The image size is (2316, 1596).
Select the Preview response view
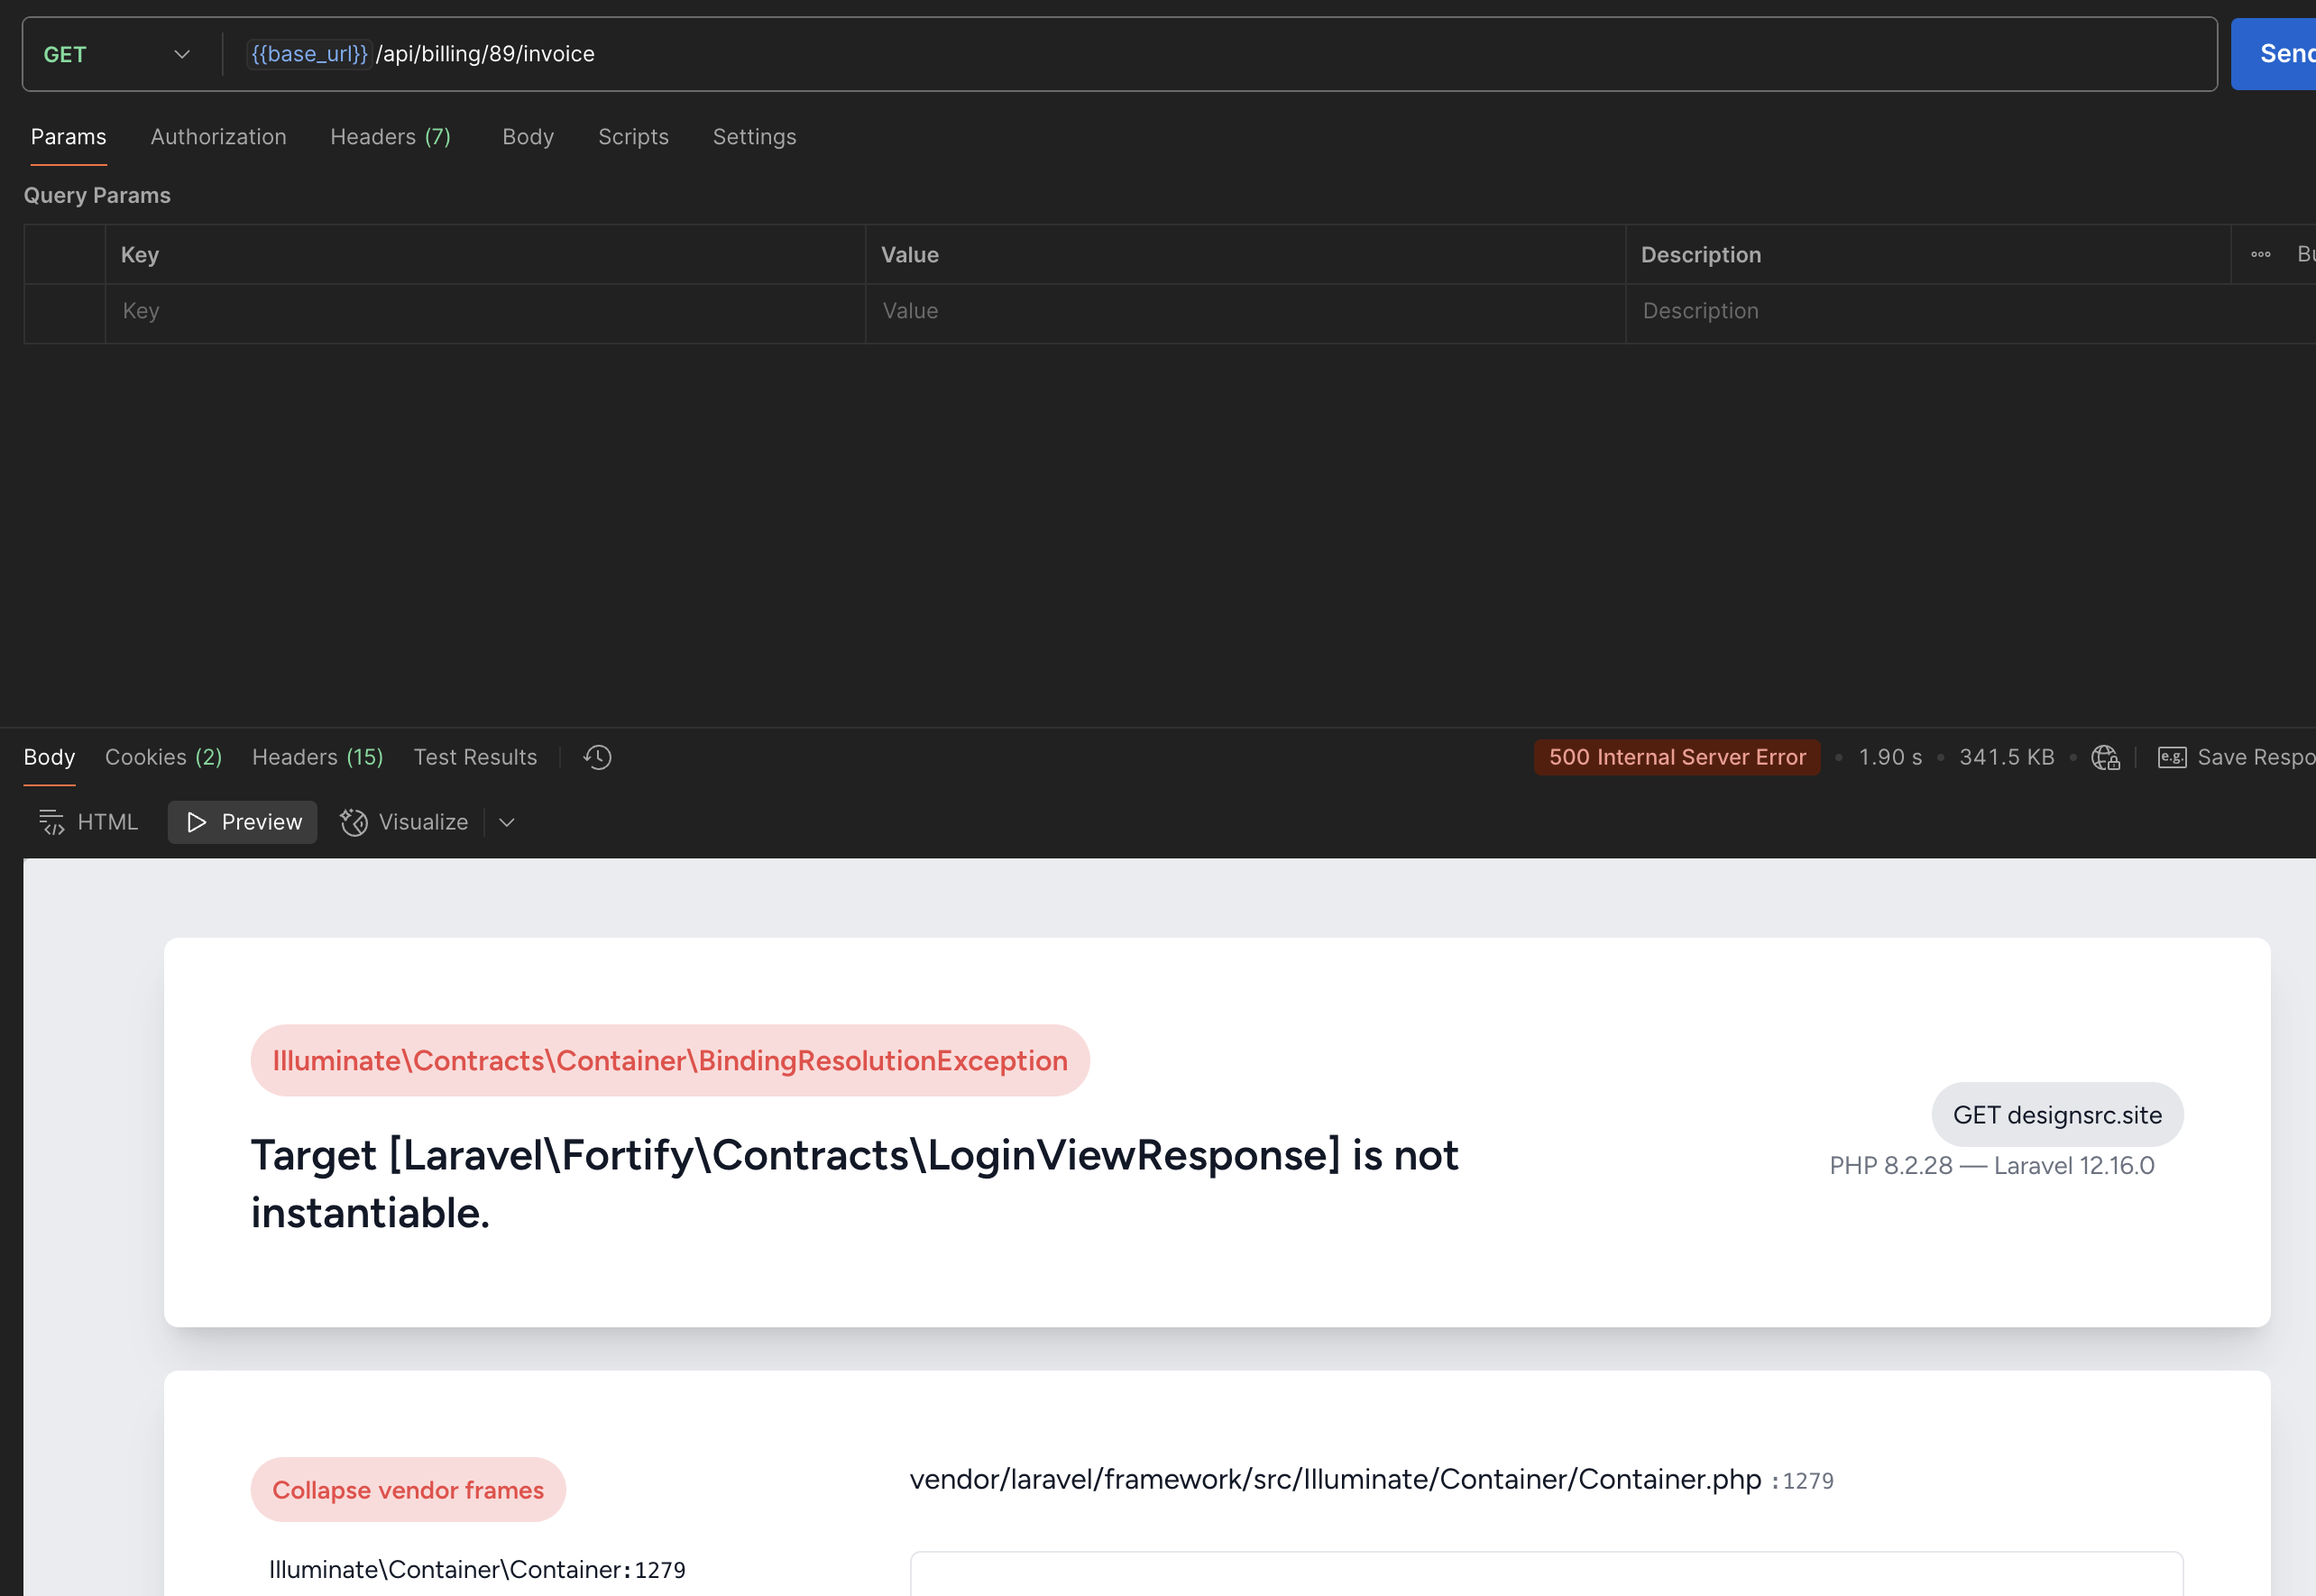[243, 822]
